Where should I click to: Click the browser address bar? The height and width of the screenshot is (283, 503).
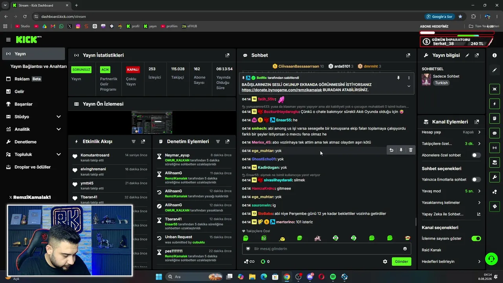coord(228,17)
